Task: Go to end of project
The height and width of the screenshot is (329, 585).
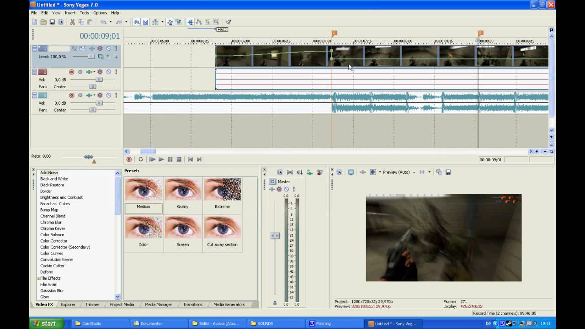Action: 199,159
